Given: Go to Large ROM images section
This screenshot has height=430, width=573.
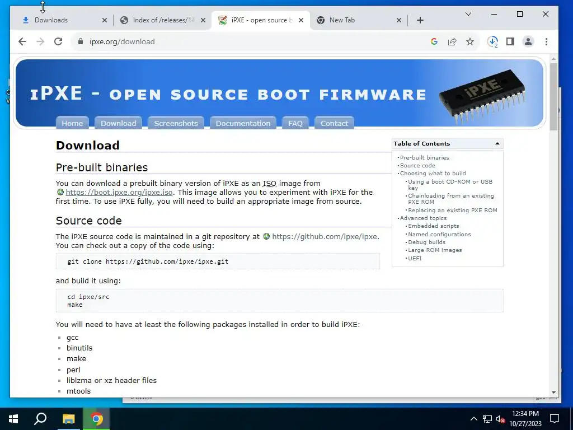Looking at the screenshot, I should 435,250.
